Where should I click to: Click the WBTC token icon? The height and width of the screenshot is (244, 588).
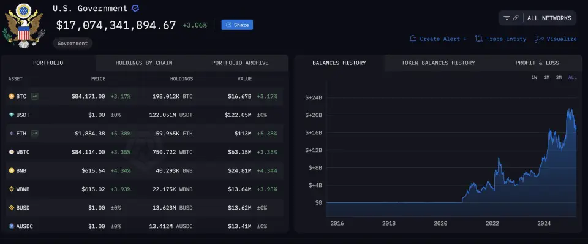coord(12,152)
